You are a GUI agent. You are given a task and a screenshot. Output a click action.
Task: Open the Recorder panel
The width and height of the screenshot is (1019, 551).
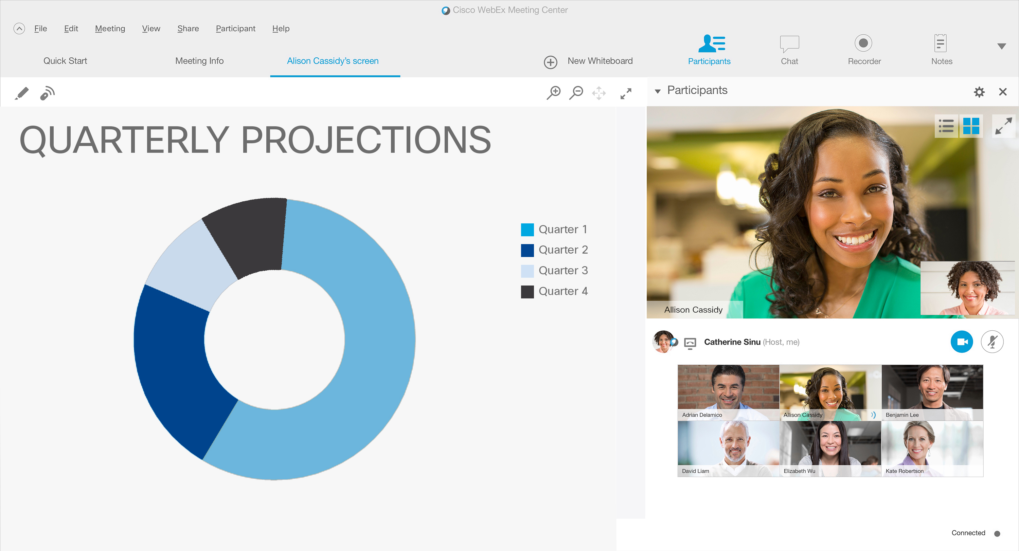coord(863,50)
